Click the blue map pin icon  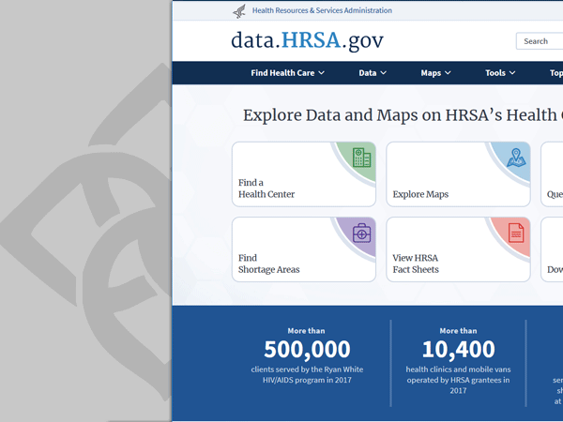[x=516, y=158]
